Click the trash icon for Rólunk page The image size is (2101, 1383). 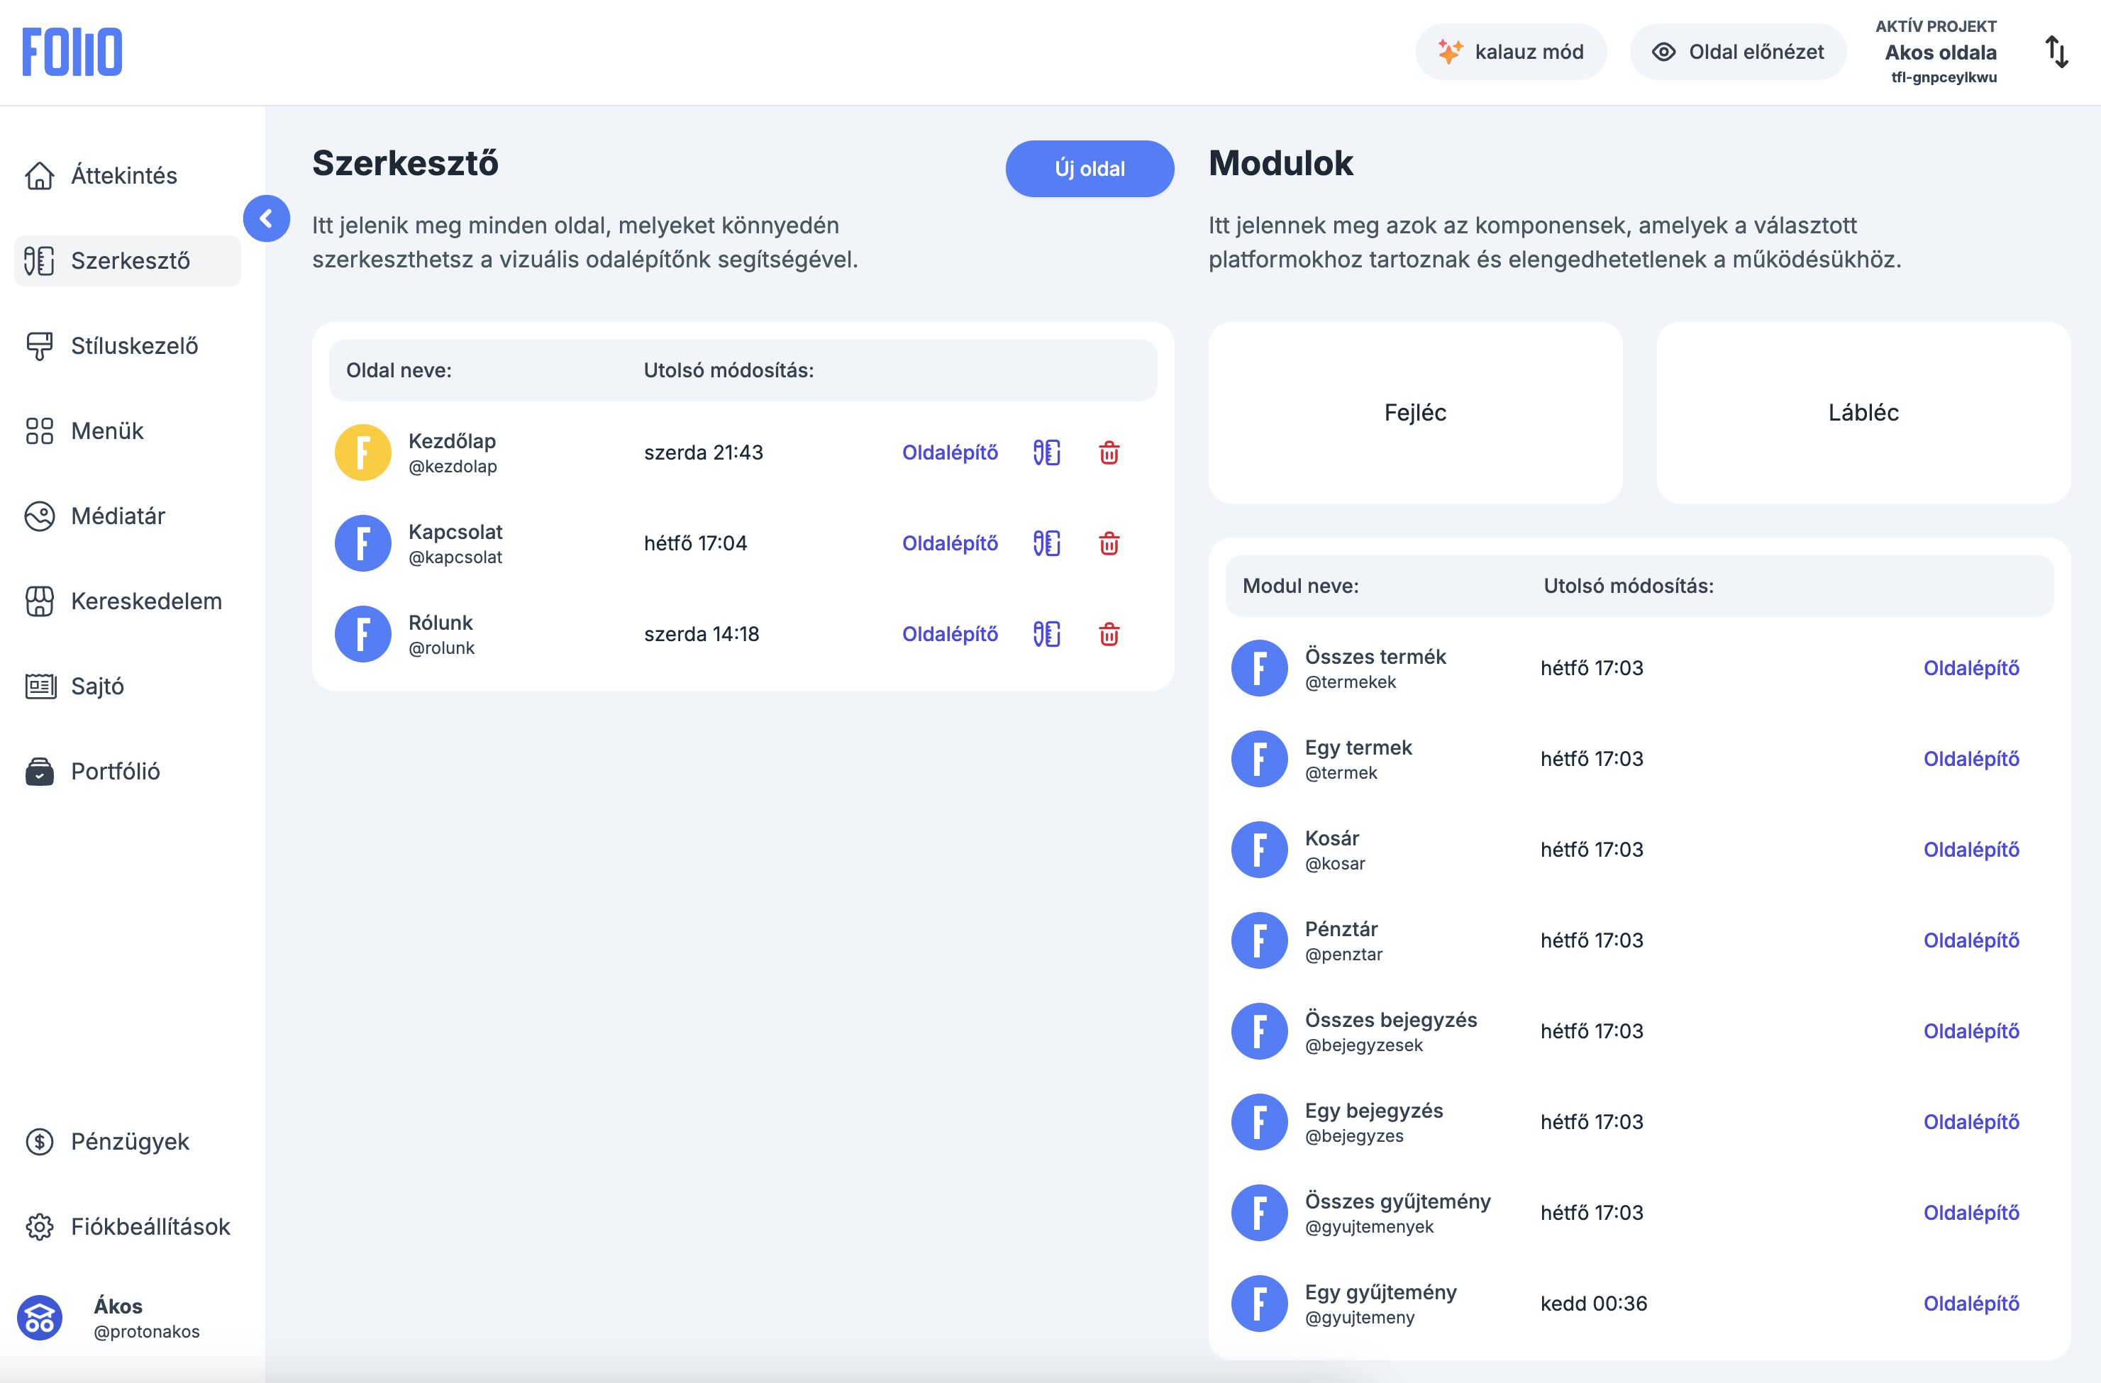point(1109,635)
